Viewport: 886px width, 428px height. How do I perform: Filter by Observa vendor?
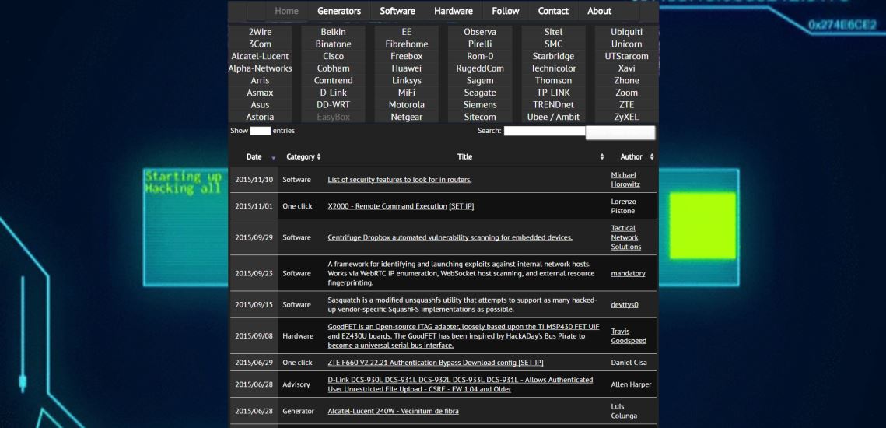click(x=480, y=32)
